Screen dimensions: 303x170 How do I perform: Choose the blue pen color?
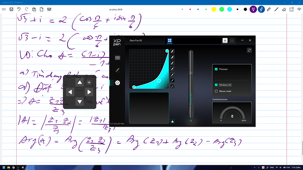(x=198, y=9)
